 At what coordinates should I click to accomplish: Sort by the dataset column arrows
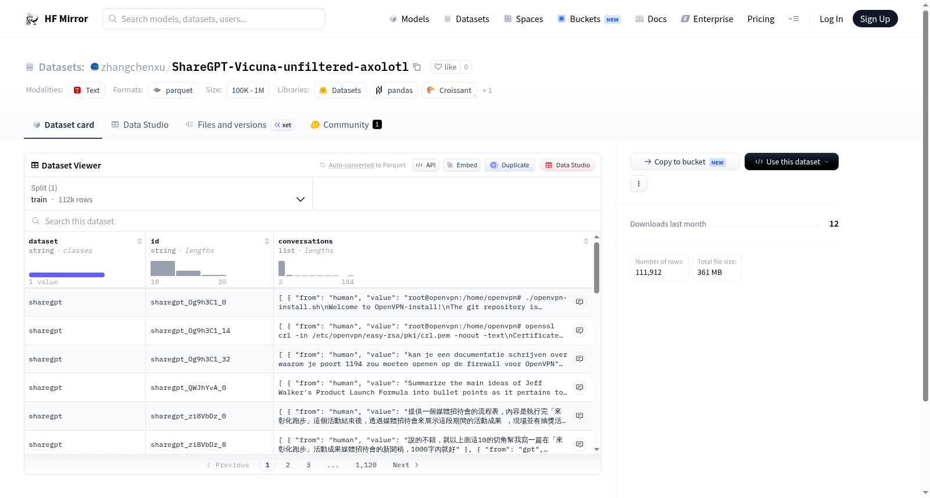tap(139, 241)
